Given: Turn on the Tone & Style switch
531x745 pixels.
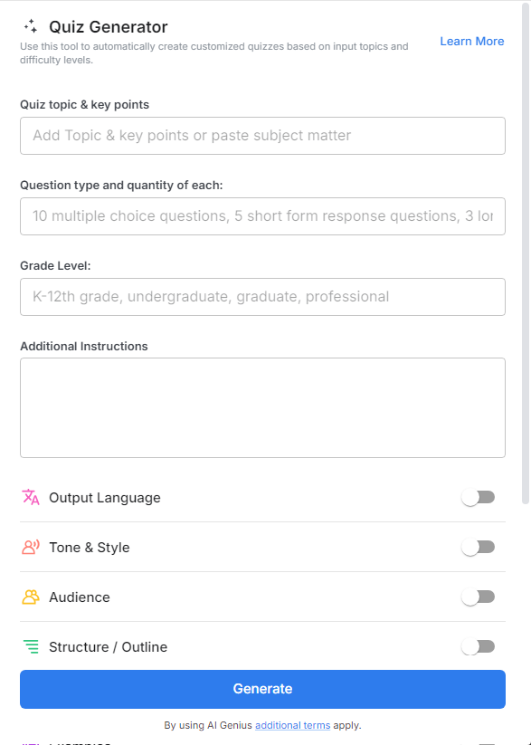Looking at the screenshot, I should (x=478, y=547).
